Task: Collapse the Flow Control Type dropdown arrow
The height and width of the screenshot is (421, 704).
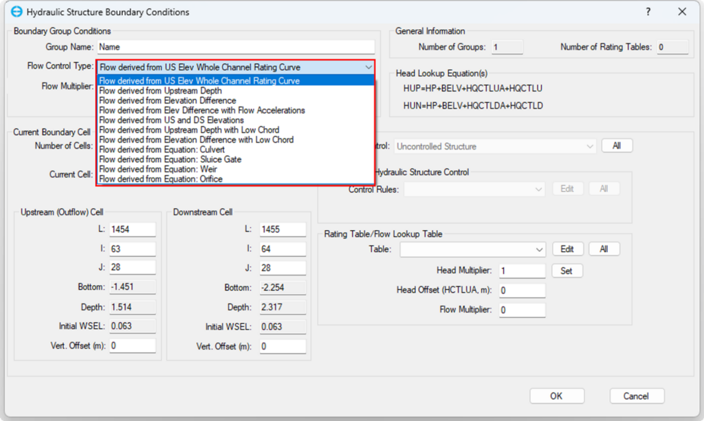Action: [x=368, y=67]
